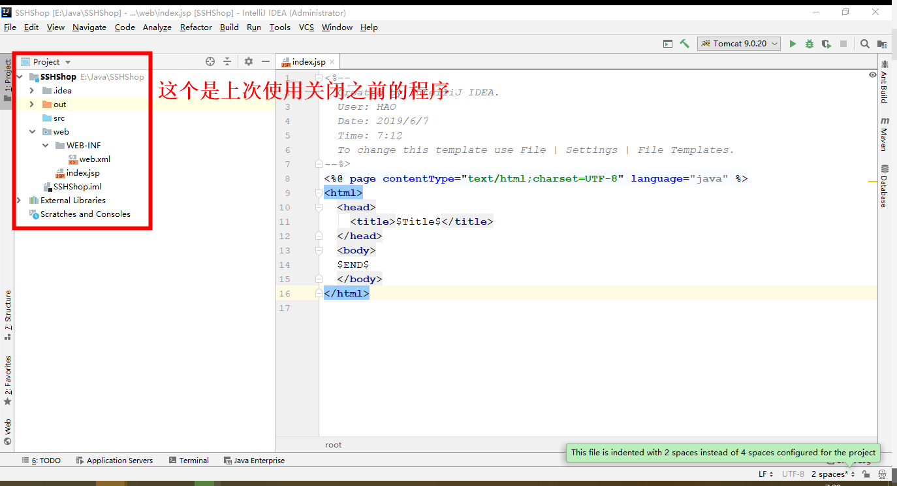The image size is (897, 486).
Task: Open the Navigate menu
Action: pyautogui.click(x=89, y=27)
